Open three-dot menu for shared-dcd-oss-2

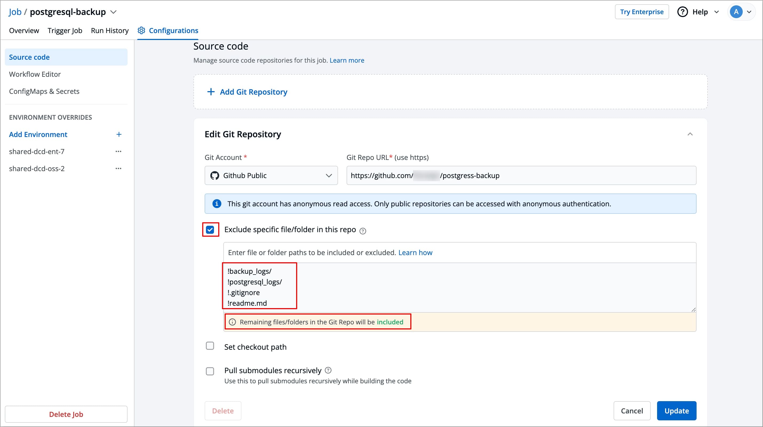point(118,169)
